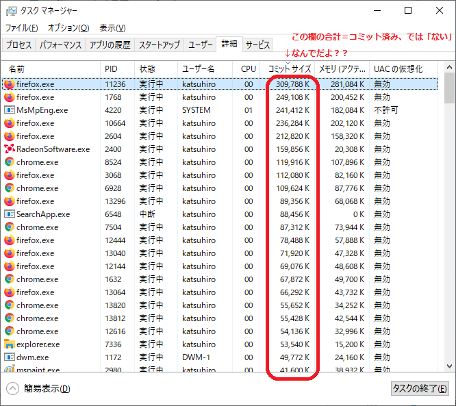456x406 pixels.
Task: Click the SearchApp.exe process icon
Action: point(10,214)
